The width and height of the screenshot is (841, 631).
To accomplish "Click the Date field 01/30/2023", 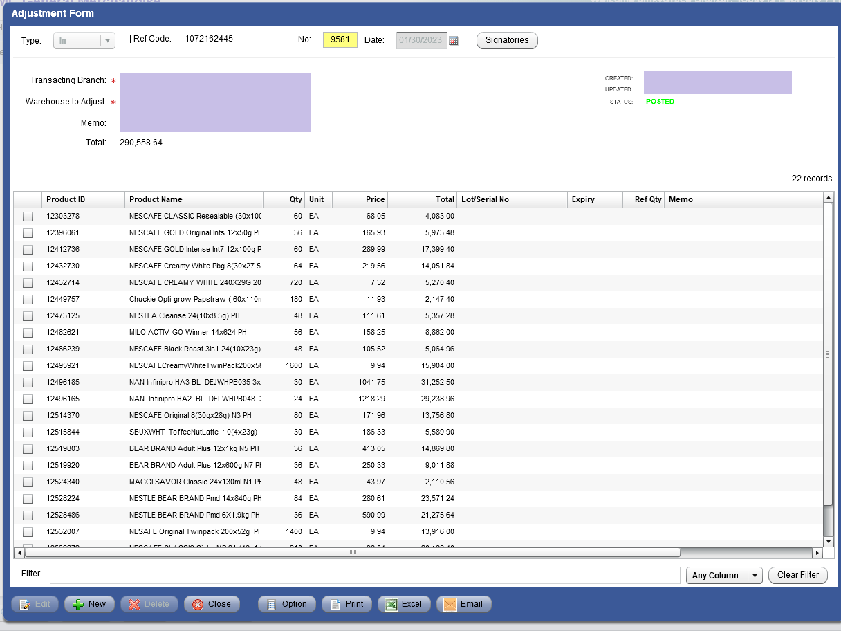I will (422, 40).
